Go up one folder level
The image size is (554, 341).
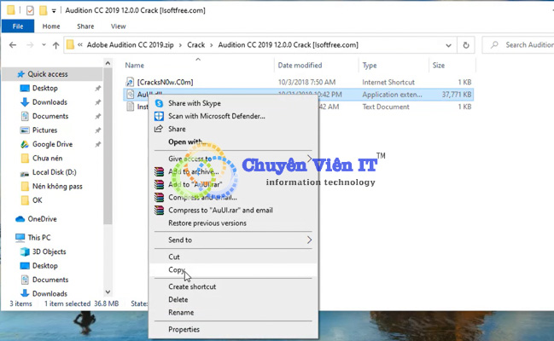[55, 45]
